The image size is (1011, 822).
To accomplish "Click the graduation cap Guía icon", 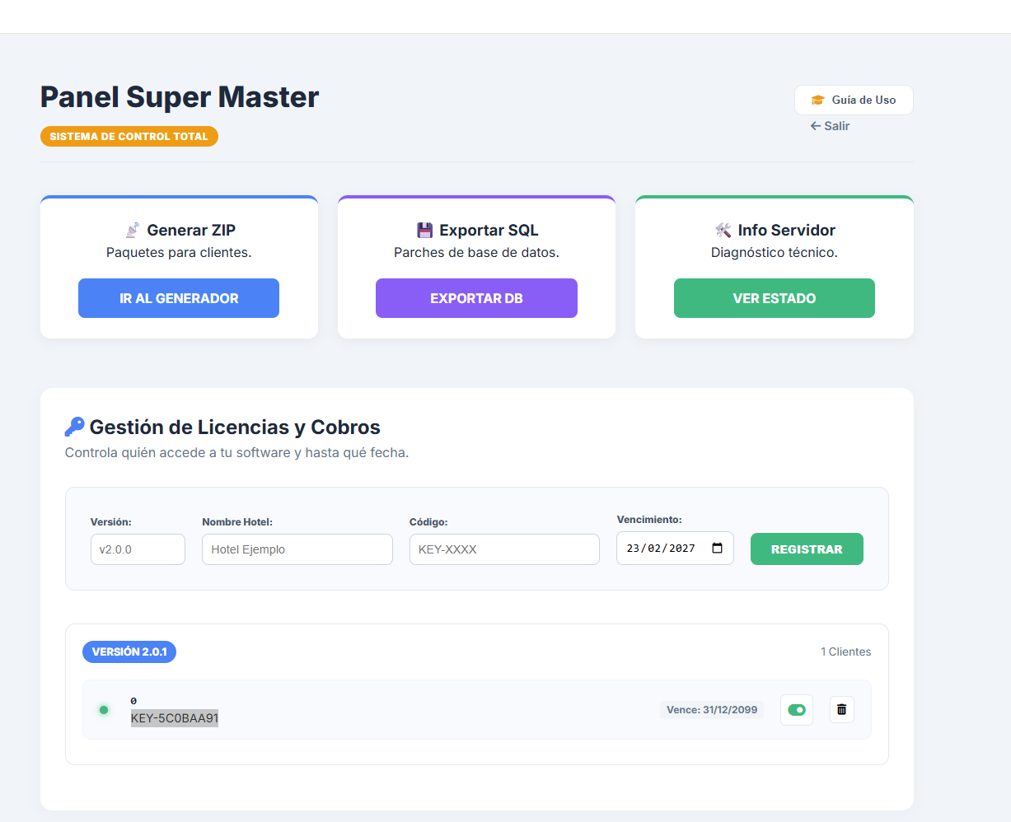I will click(817, 100).
